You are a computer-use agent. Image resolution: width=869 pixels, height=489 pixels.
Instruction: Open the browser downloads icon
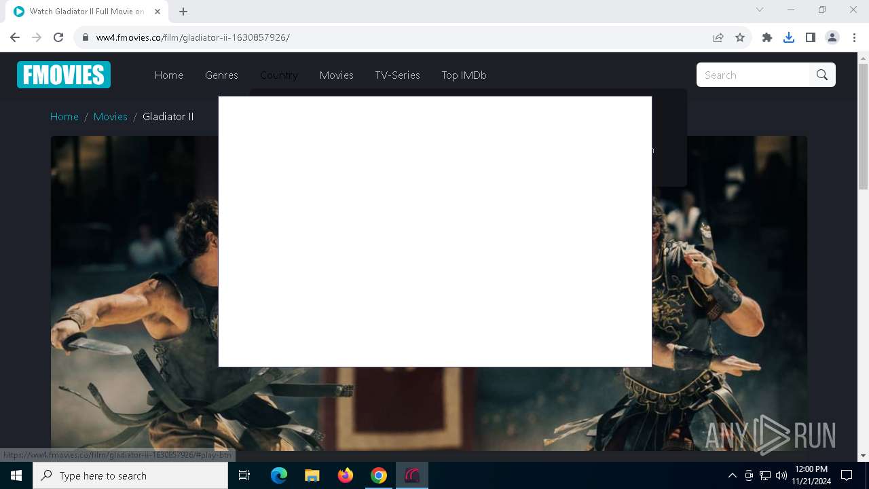coord(789,37)
